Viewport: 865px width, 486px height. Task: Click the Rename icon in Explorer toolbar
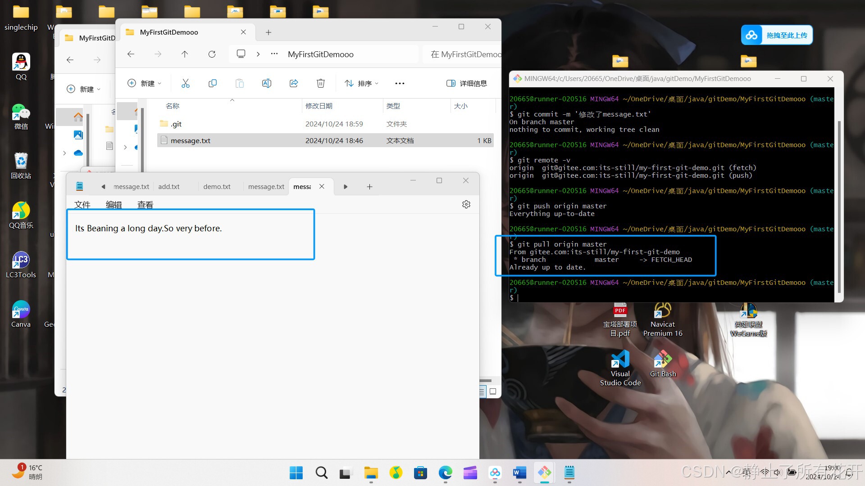[266, 83]
